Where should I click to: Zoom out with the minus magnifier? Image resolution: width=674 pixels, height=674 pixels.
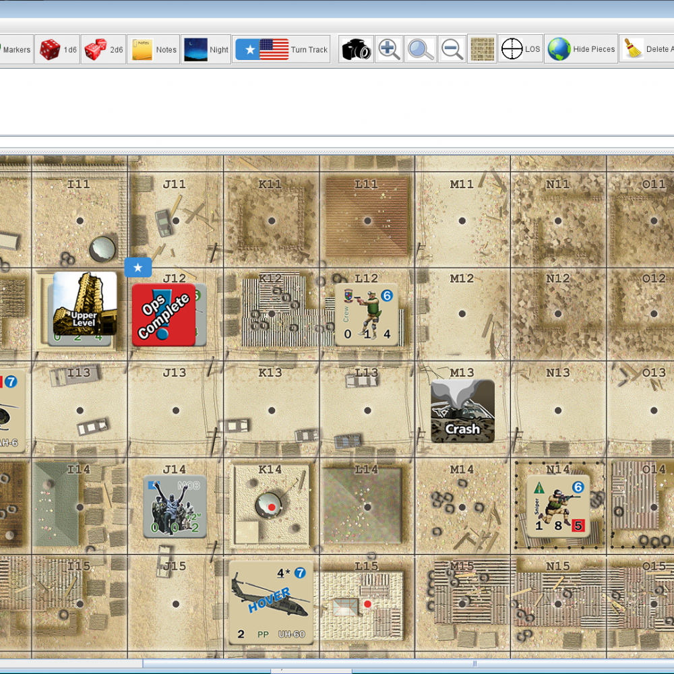point(452,50)
